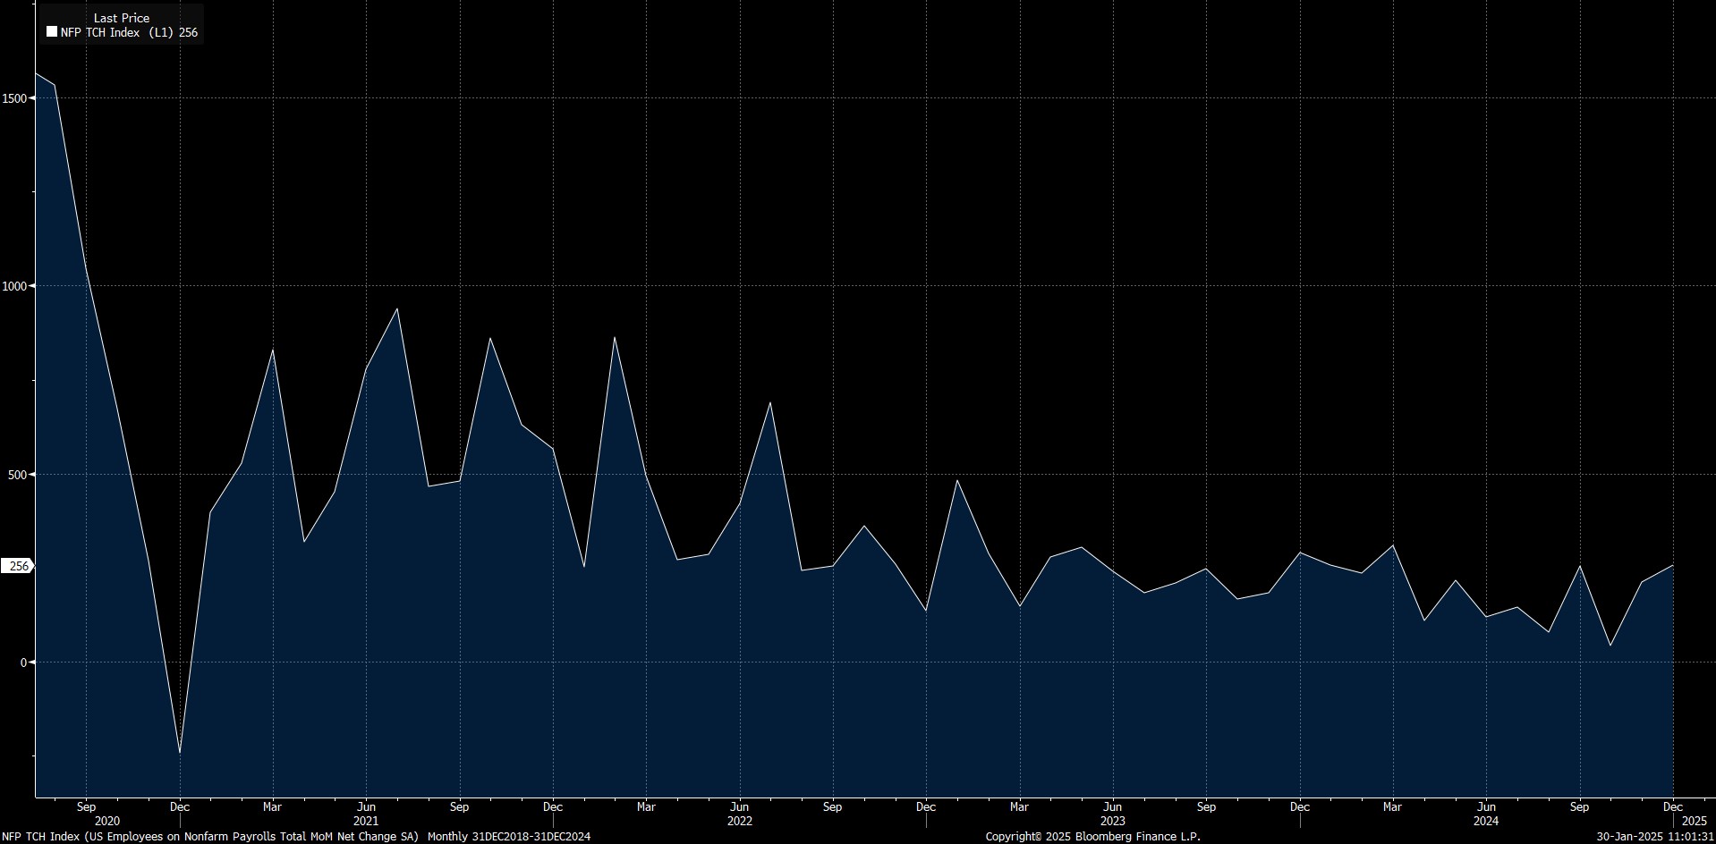Click the 2025 year label on the date axis
This screenshot has width=1716, height=844.
tap(1695, 821)
